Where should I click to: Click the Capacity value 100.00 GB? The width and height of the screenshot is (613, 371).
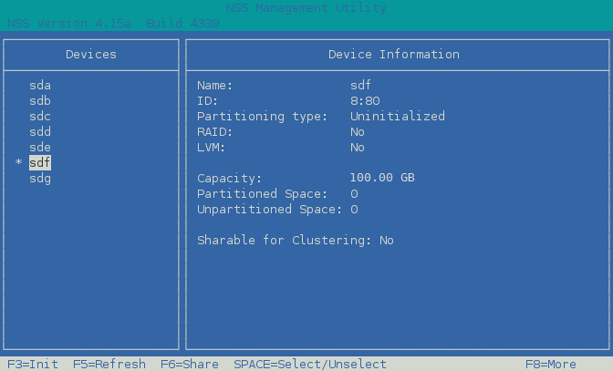pos(382,178)
